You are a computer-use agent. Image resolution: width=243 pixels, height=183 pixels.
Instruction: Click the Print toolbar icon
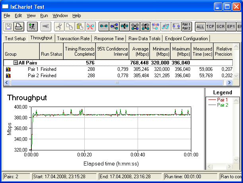click(19, 27)
